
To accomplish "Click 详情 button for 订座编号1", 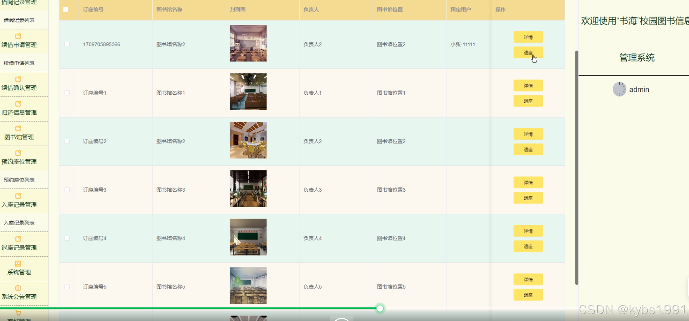I will click(528, 85).
